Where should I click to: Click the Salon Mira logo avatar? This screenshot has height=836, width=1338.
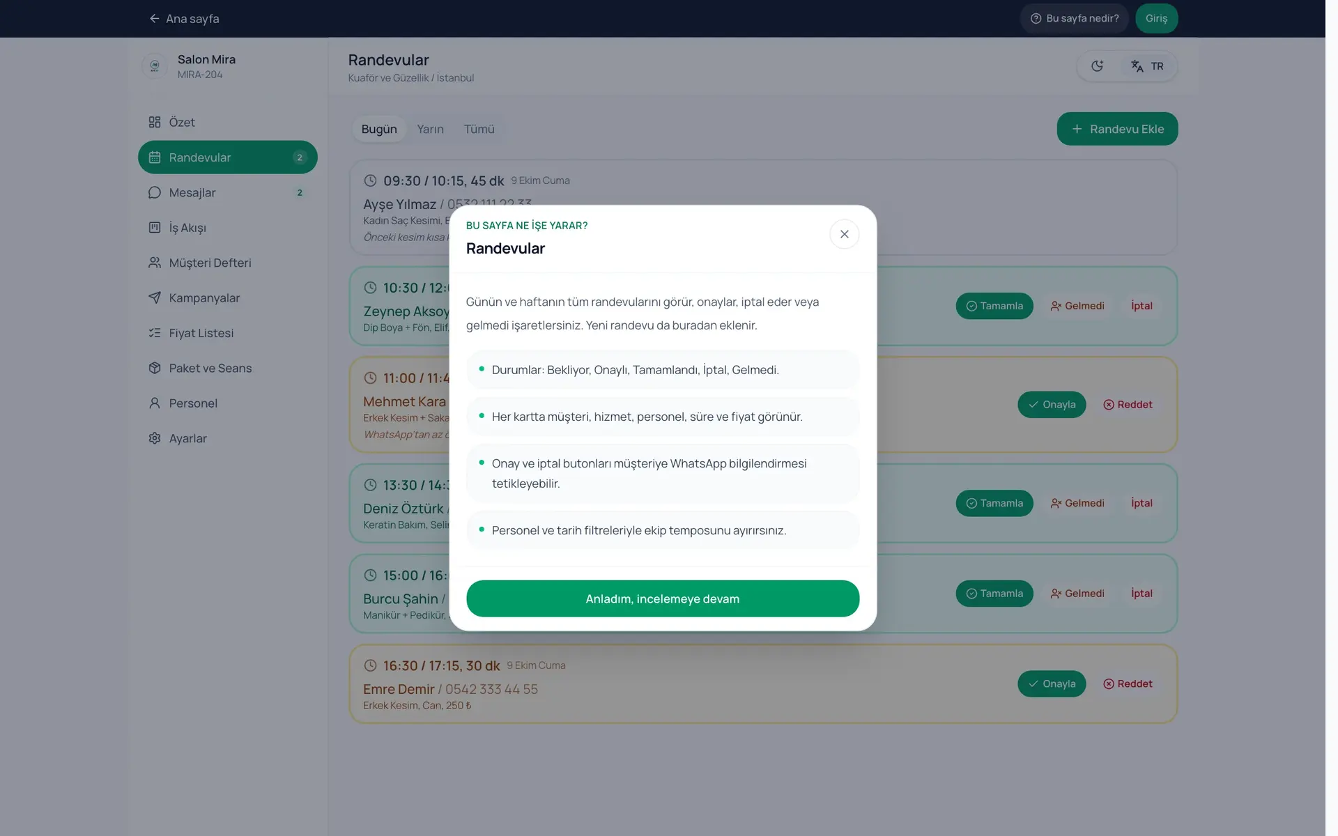155,66
